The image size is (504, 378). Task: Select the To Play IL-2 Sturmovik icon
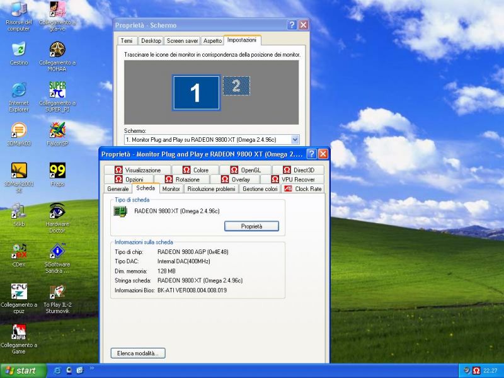tap(57, 299)
